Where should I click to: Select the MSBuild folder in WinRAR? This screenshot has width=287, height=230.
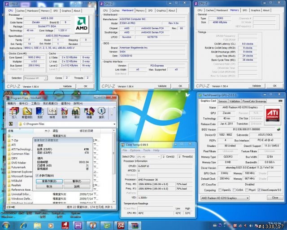click(17, 181)
